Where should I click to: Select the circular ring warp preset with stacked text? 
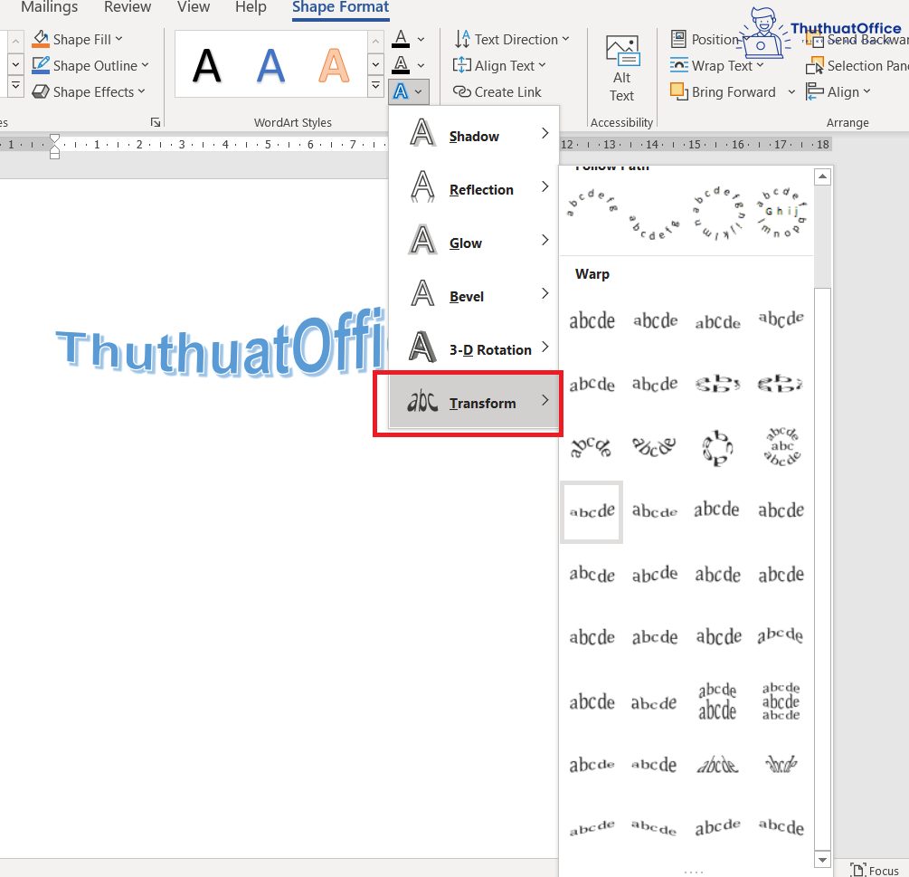tap(781, 446)
